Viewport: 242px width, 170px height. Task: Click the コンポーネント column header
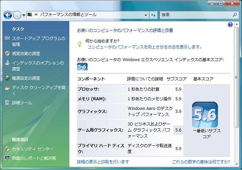coord(91,79)
